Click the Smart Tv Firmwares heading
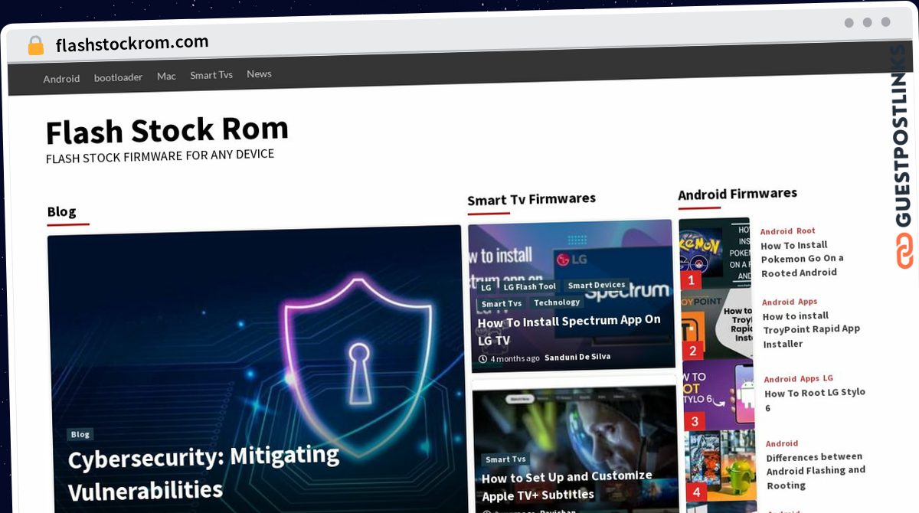Viewport: 919px width, 513px height. 531,199
